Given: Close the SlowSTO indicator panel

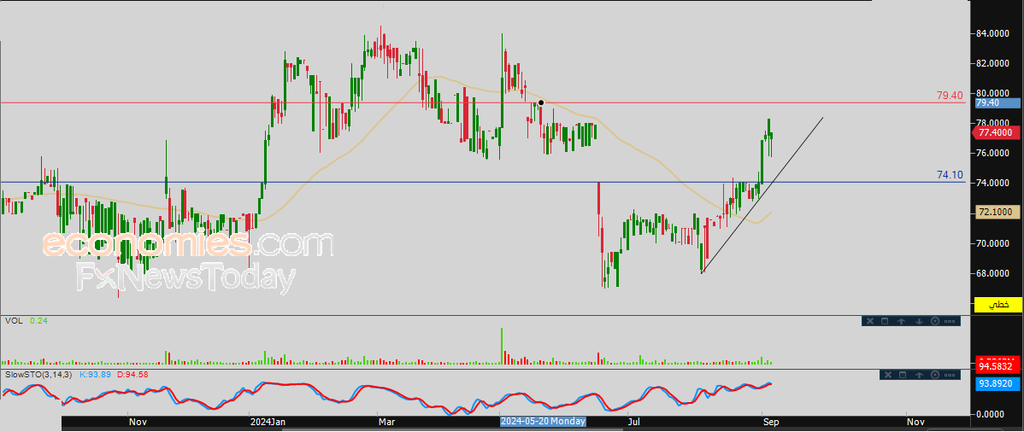Looking at the screenshot, I should tap(888, 375).
